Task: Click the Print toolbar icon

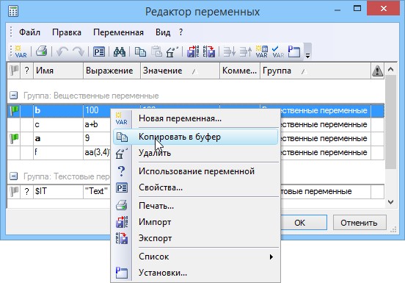Action: tap(42, 51)
